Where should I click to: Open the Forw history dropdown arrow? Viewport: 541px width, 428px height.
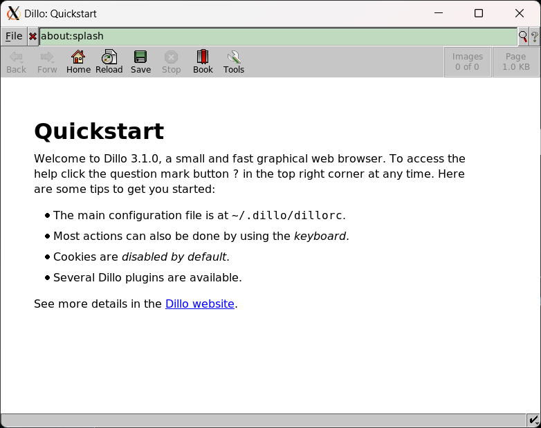pos(53,62)
